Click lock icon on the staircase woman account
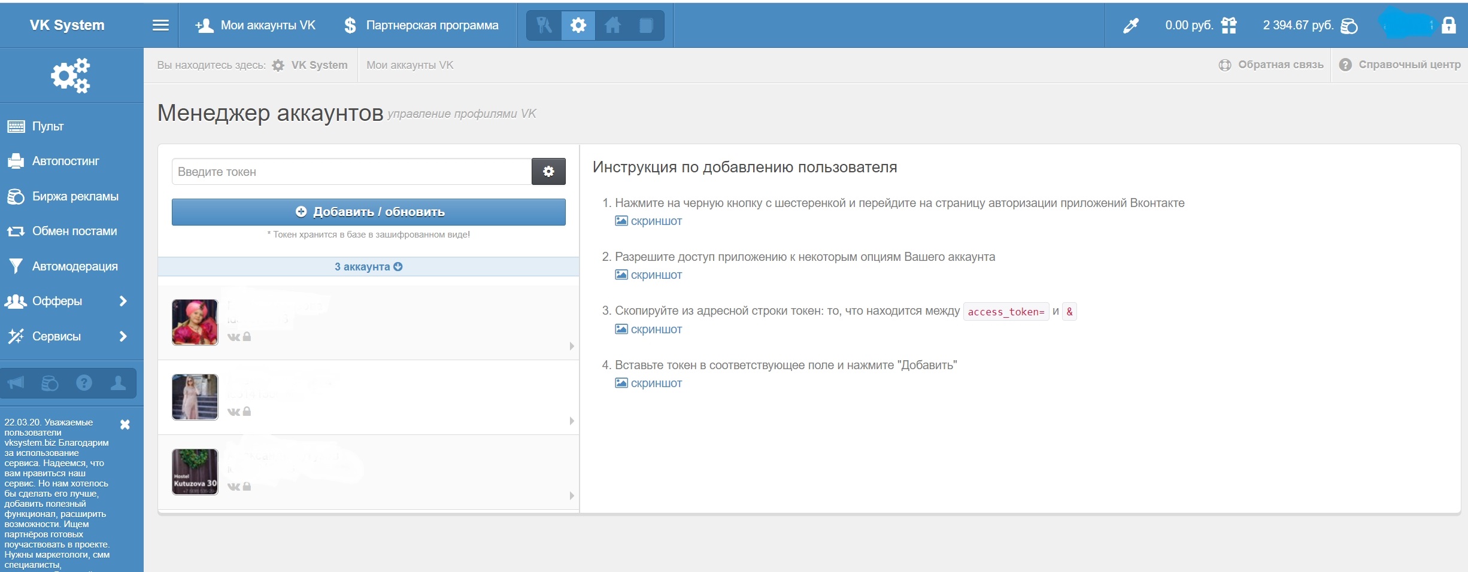The height and width of the screenshot is (572, 1468). coord(247,411)
